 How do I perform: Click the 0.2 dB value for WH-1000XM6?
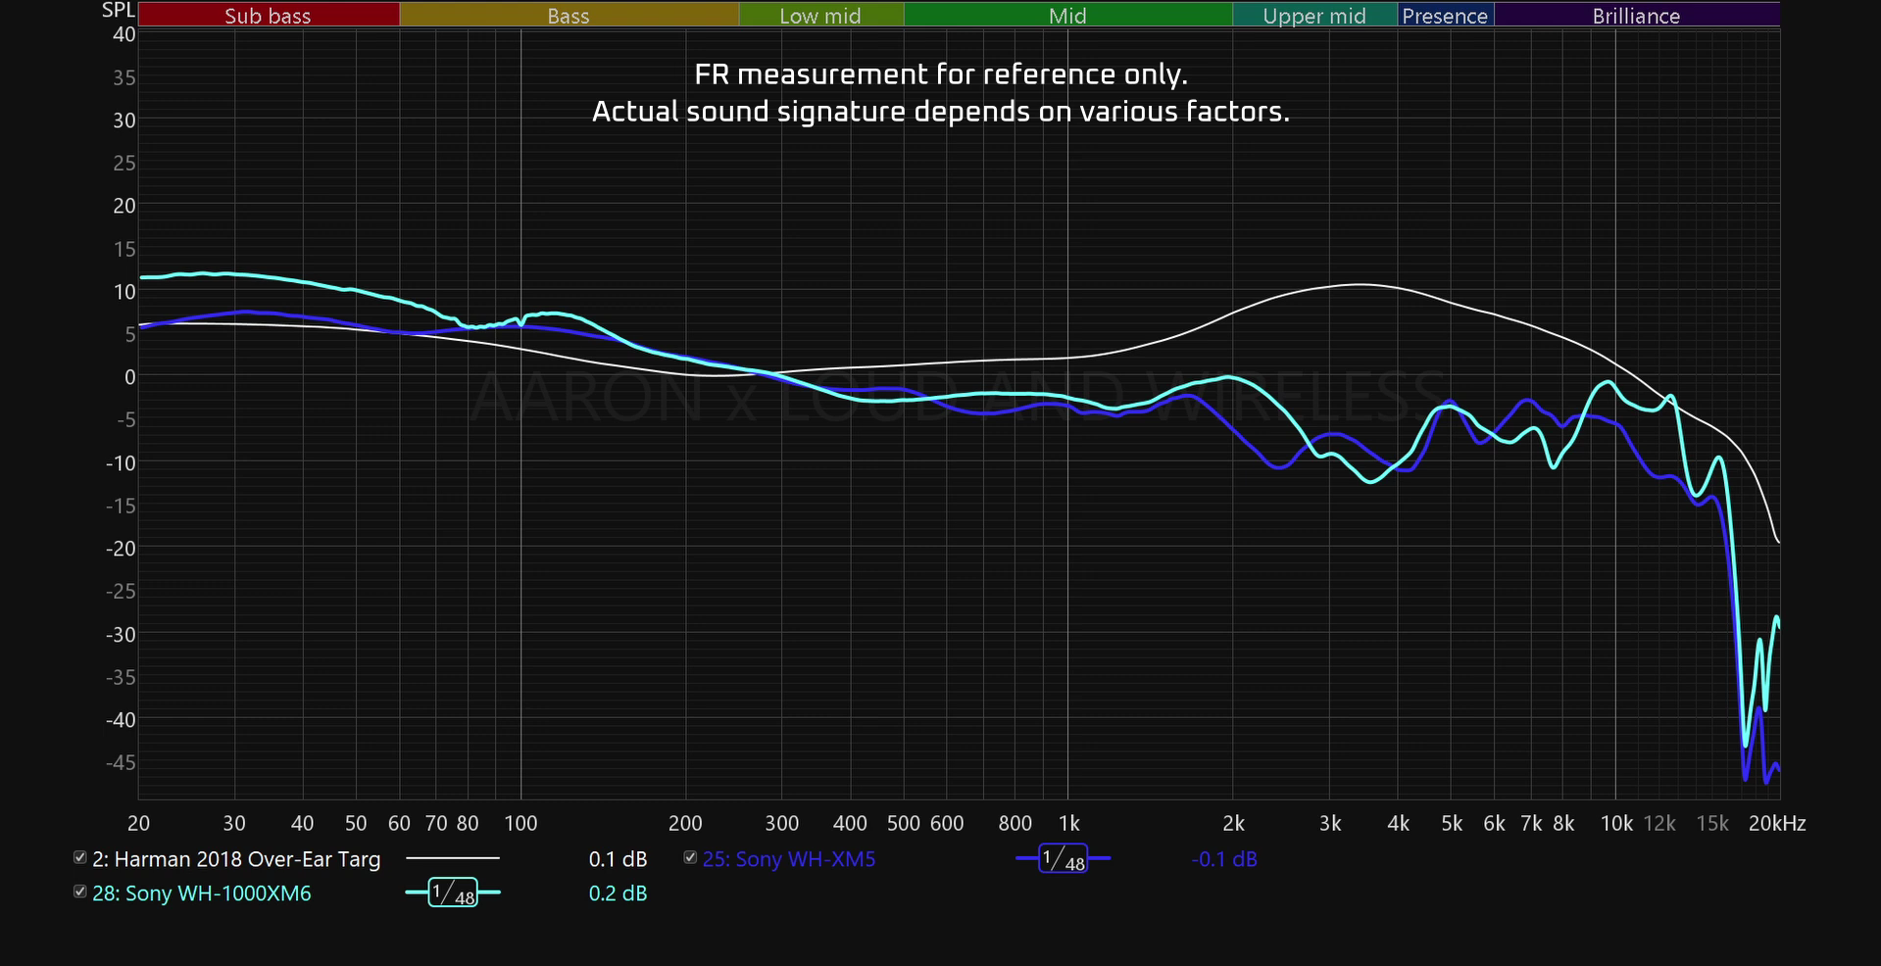pos(618,894)
